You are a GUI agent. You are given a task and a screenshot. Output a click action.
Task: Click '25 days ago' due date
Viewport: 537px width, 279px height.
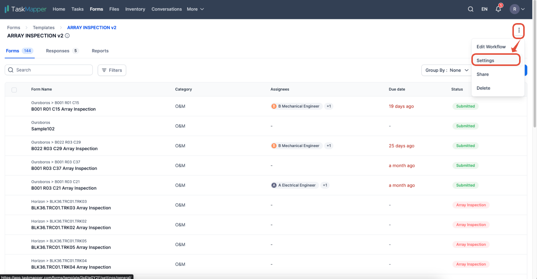(402, 146)
